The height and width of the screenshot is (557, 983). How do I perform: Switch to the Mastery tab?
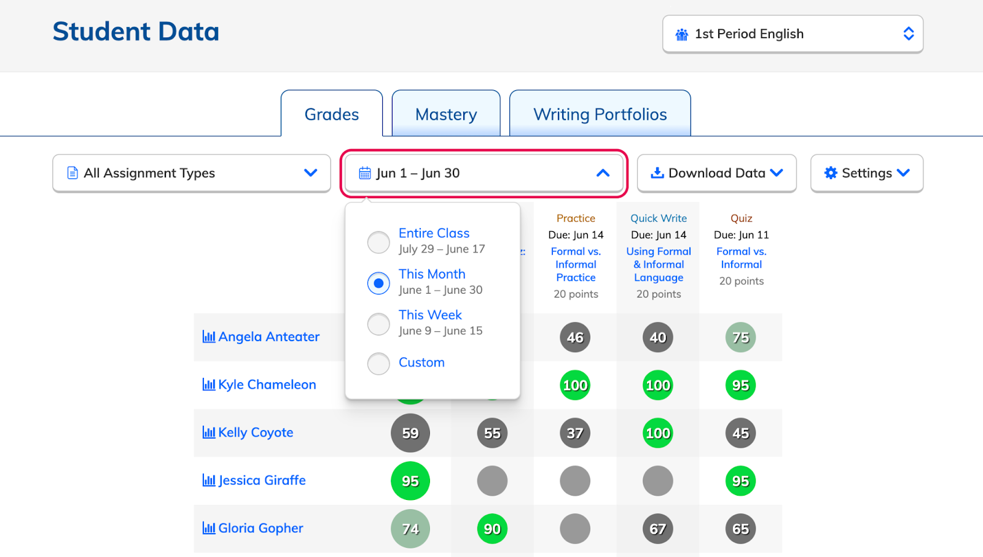(x=446, y=114)
